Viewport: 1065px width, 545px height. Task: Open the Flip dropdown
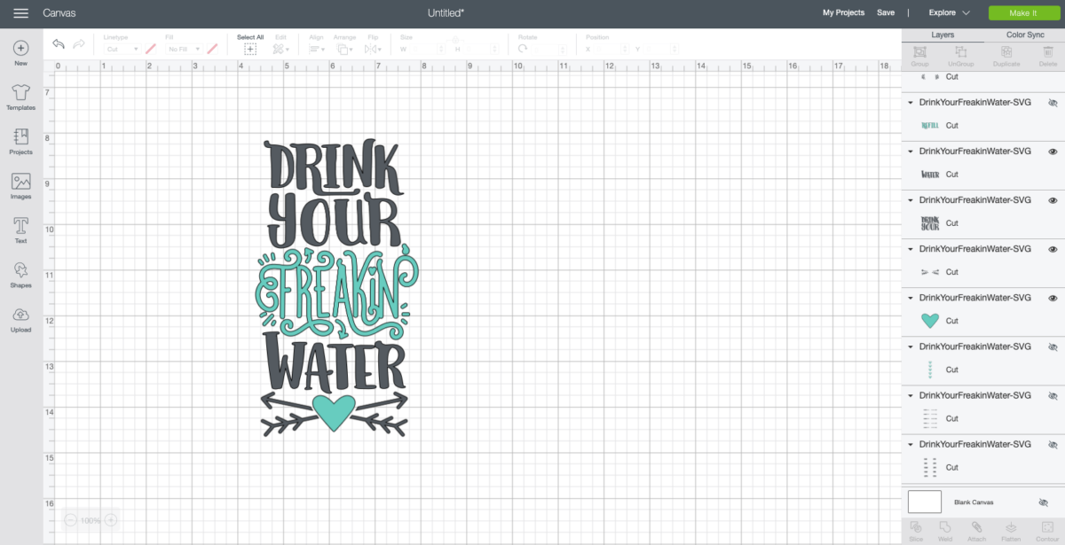pyautogui.click(x=373, y=50)
